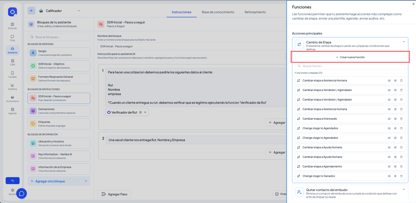Open the Ecommerce sidebar icon
This screenshot has width=416, height=203.
point(12,99)
